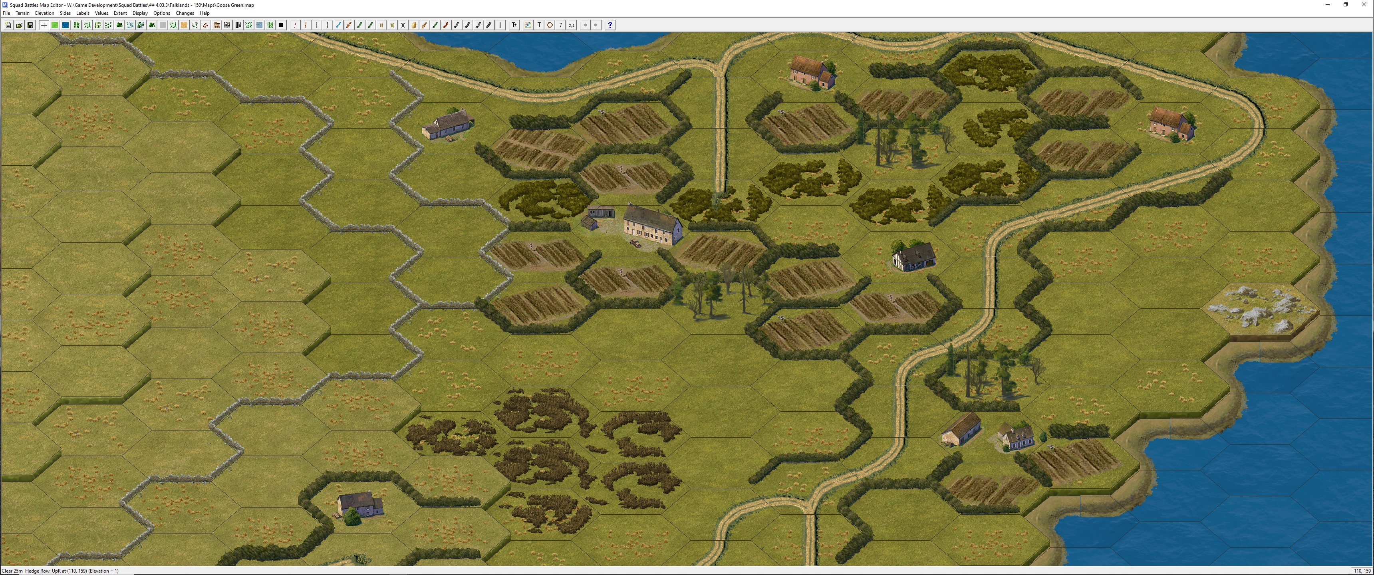
Task: Expand the Options menu
Action: [162, 13]
